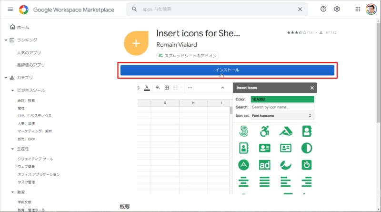Select the align center icon
Screen dimensions: 381x212
pos(243,182)
